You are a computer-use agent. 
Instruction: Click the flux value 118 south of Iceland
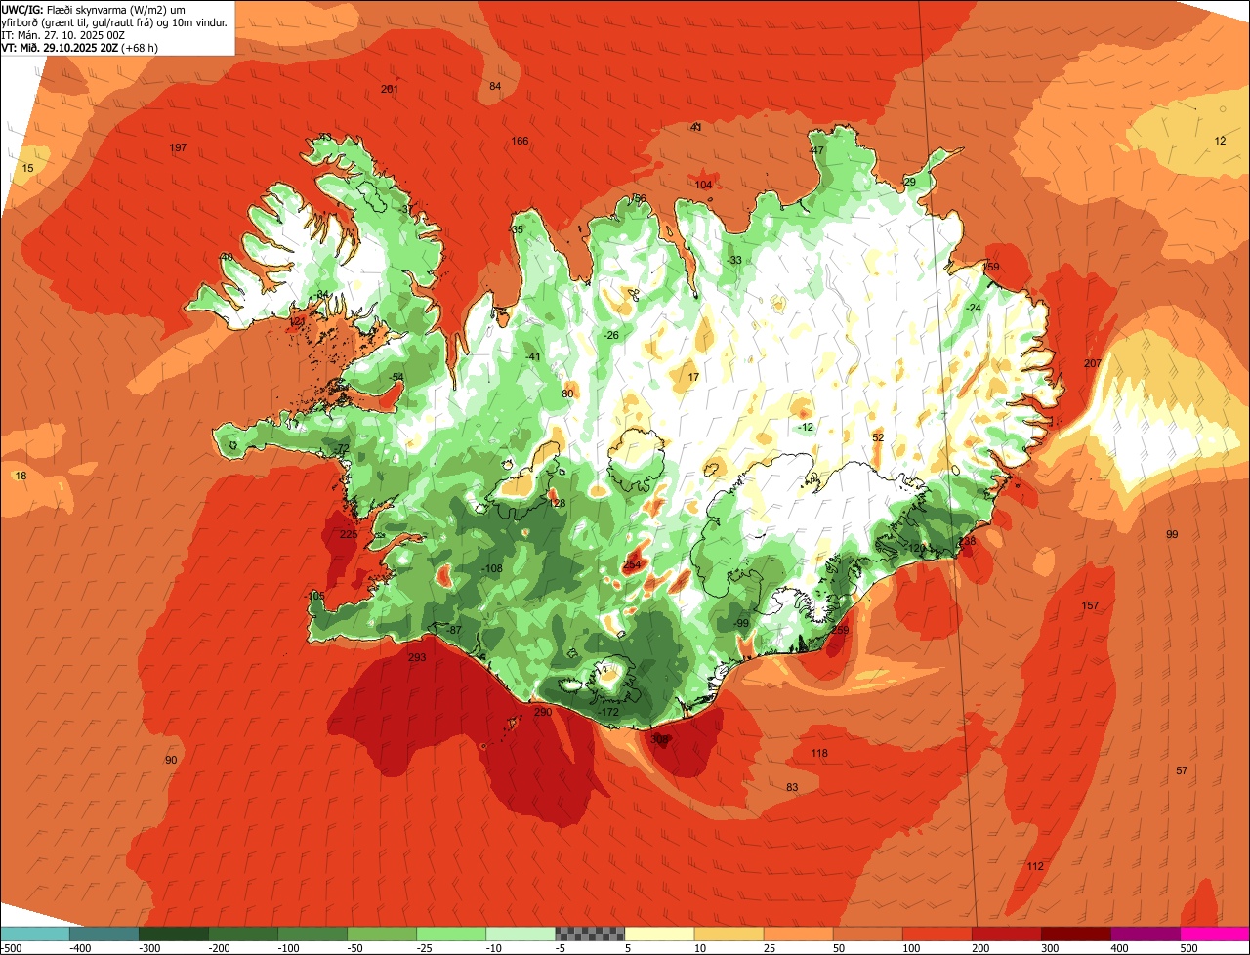click(x=819, y=753)
